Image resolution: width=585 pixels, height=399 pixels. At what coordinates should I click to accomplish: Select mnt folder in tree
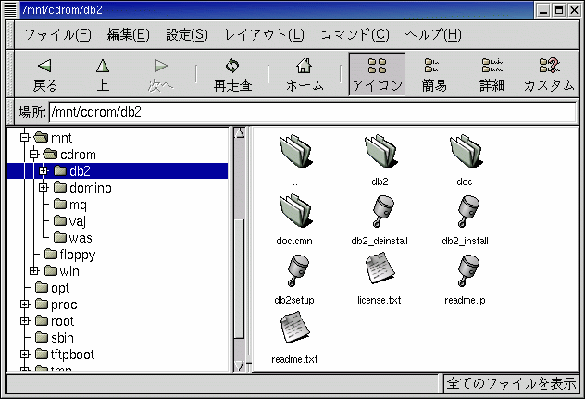click(53, 138)
